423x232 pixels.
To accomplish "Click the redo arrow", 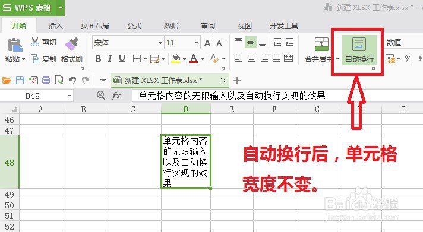I will click(x=86, y=80).
